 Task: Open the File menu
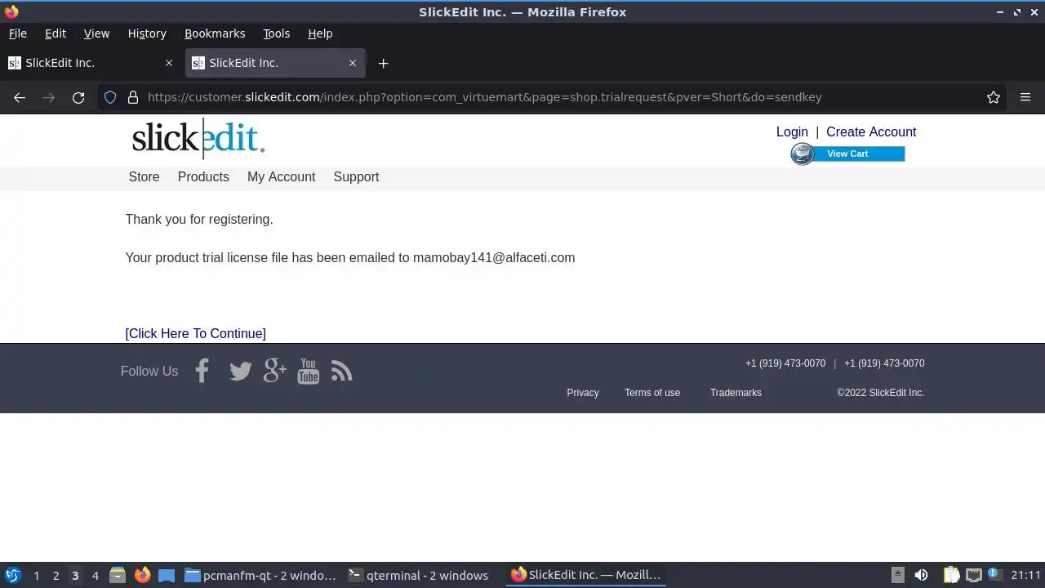click(x=17, y=33)
